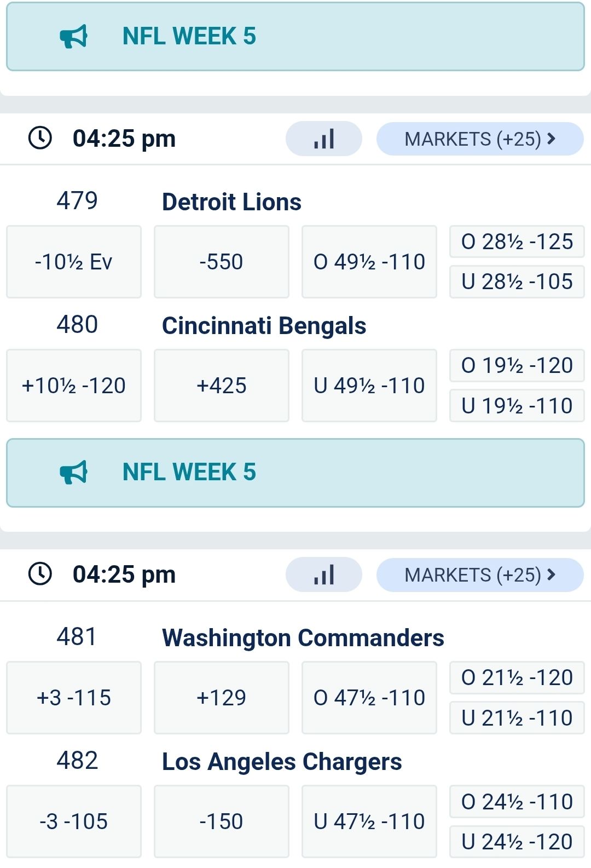Screen dimensions: 591x868
Task: Click megaphone icon in top NFL Week 5 banner
Action: (x=73, y=36)
